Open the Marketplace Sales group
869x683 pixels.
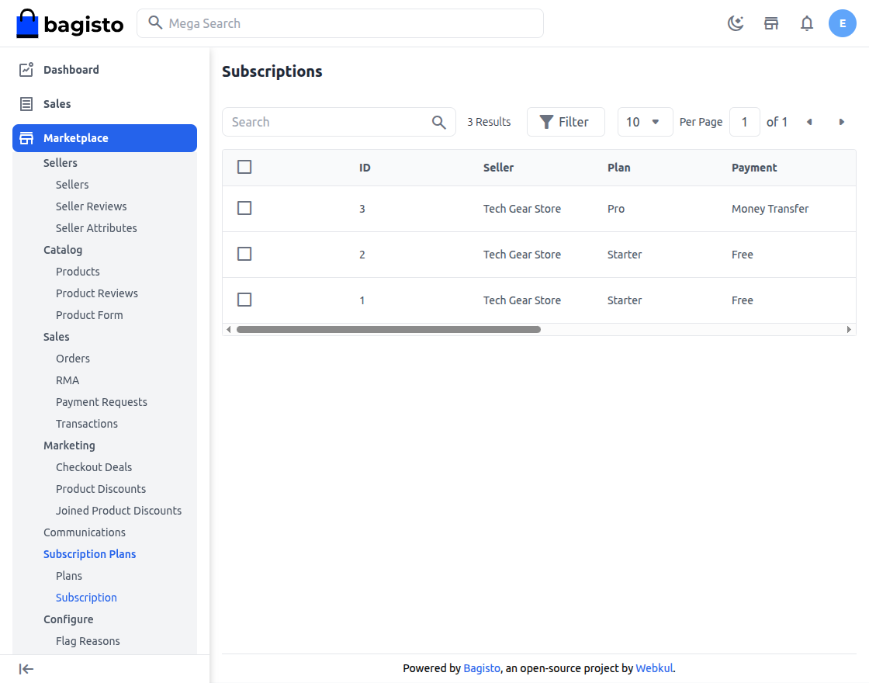point(57,337)
